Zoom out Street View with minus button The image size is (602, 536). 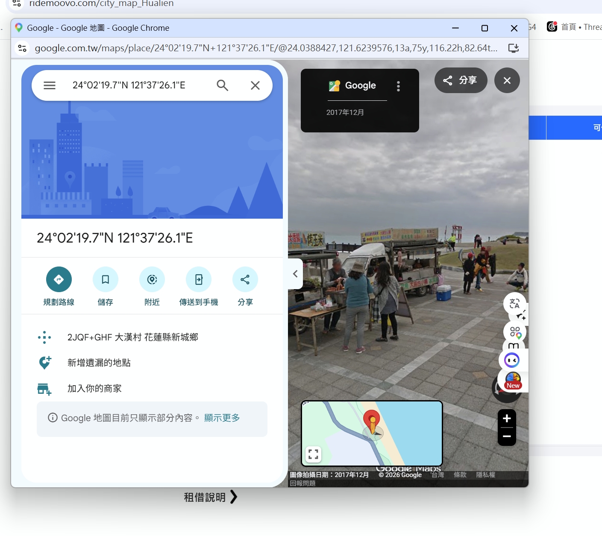507,436
